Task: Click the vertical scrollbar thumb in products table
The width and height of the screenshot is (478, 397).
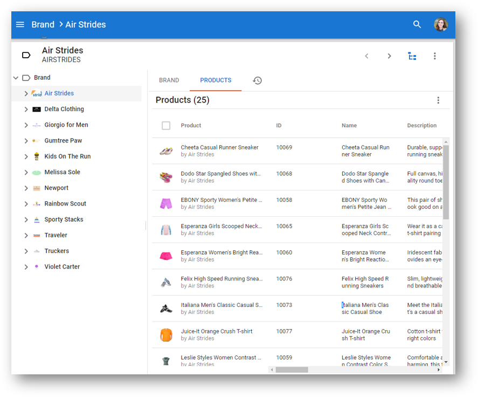Action: pos(446,182)
